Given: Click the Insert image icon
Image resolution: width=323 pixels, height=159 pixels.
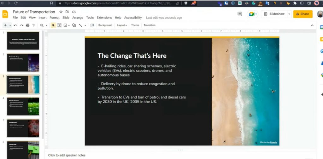Looking at the screenshot, I should (x=65, y=25).
